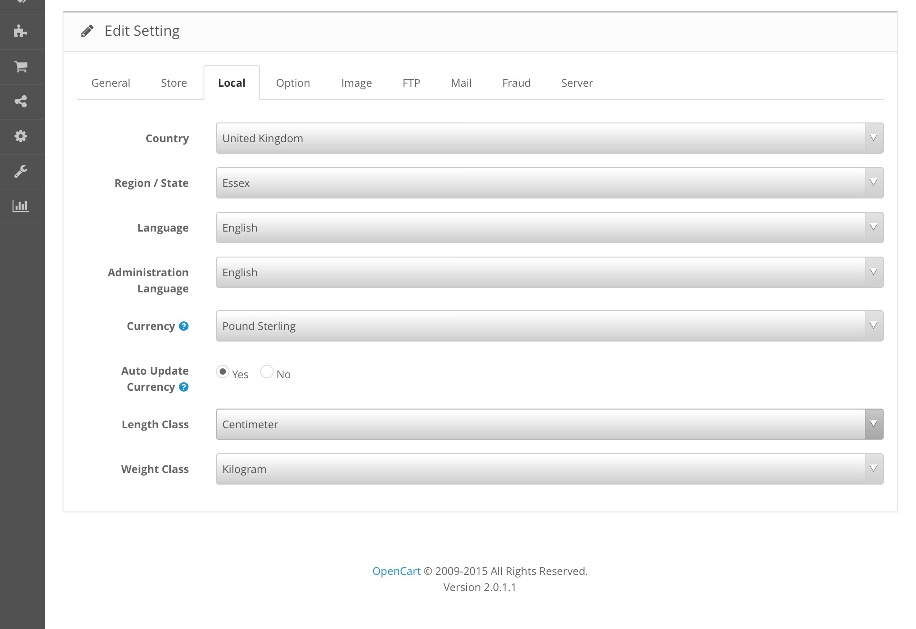Open the Language dropdown
This screenshot has width=916, height=629.
click(550, 228)
